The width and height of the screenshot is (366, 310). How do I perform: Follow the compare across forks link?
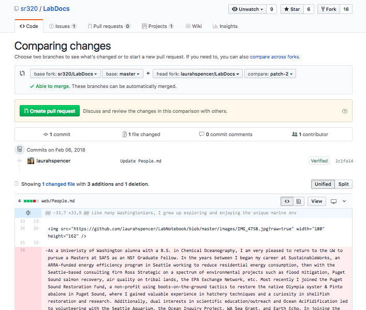tap(274, 57)
